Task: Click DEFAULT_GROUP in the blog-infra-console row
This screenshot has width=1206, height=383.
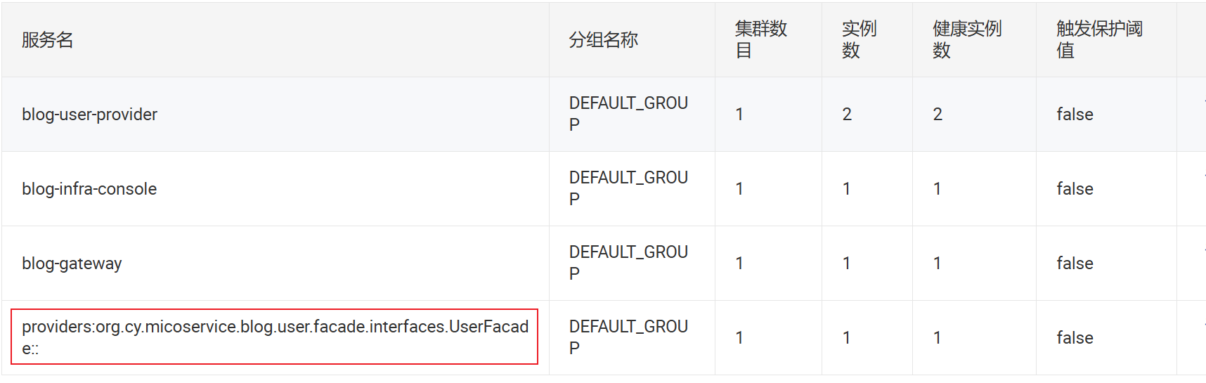Action: pos(628,188)
